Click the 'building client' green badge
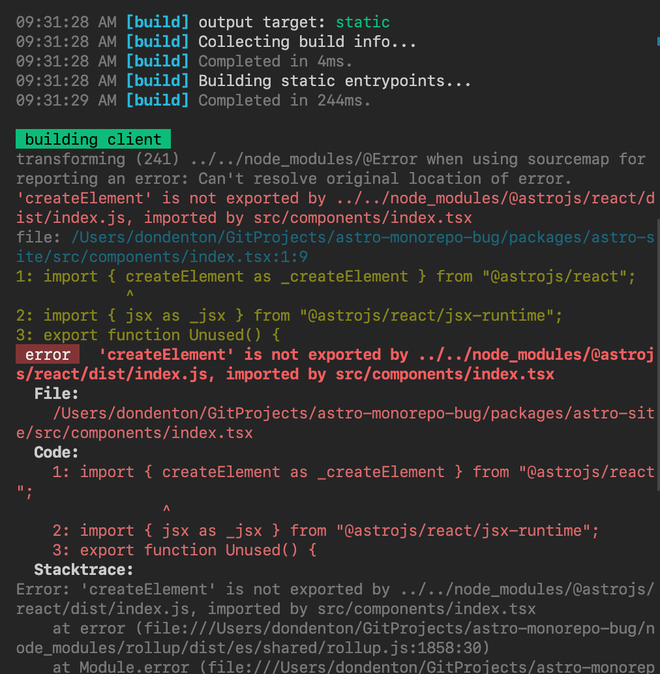The image size is (660, 674). point(92,139)
